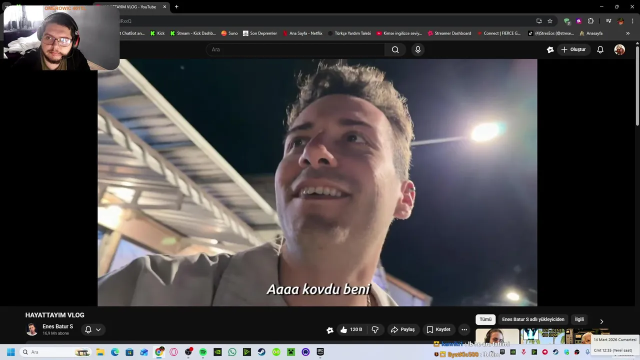This screenshot has width=640, height=360.
Task: Open Spotify from the taskbar
Action: coord(203,352)
